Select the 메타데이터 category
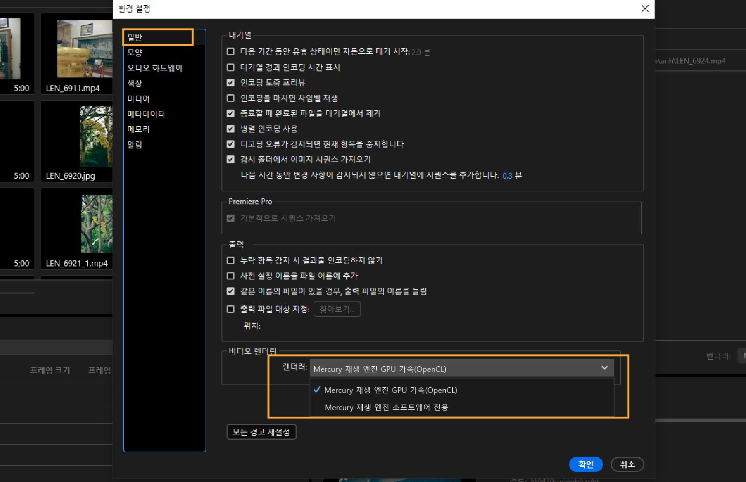This screenshot has width=746, height=482. 145,114
